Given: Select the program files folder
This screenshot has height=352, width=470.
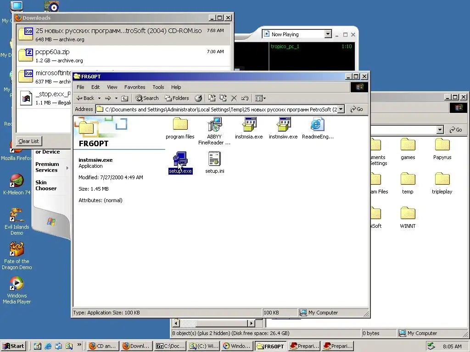Looking at the screenshot, I should (180, 128).
